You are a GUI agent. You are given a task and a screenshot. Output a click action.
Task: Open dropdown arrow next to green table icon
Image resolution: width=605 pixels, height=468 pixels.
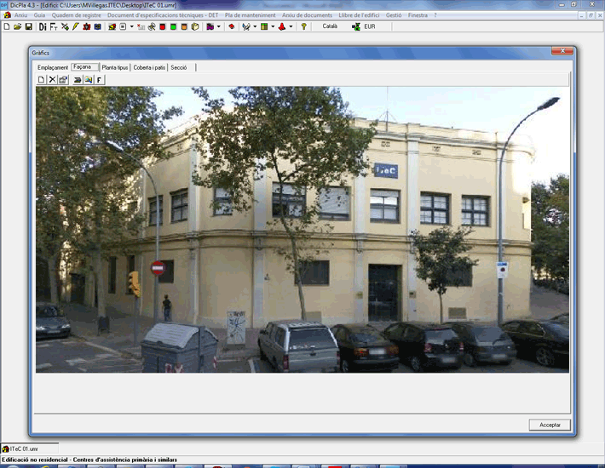[x=273, y=26]
